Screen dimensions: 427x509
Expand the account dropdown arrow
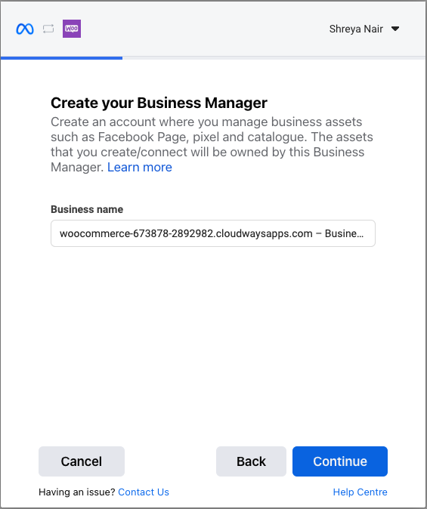pyautogui.click(x=395, y=29)
